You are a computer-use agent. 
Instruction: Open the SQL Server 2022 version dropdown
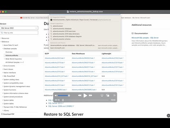click(x=19, y=28)
